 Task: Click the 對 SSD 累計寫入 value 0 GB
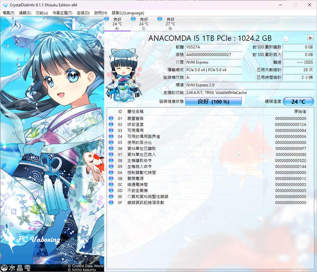coord(298,54)
